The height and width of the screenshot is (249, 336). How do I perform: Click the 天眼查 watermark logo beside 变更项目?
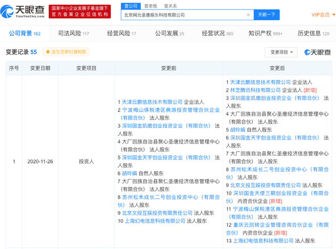click(317, 52)
